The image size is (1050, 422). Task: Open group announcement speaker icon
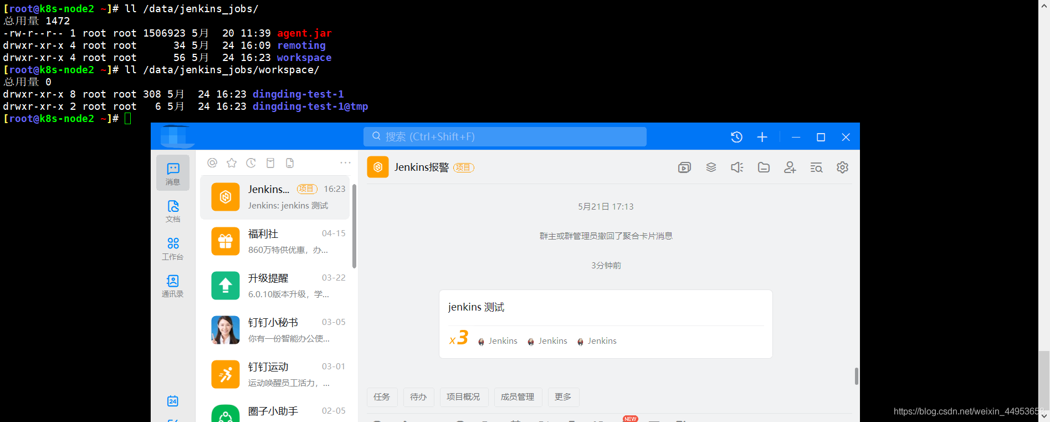pyautogui.click(x=737, y=167)
